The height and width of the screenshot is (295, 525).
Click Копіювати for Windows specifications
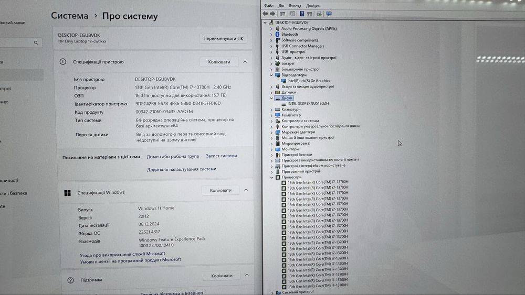click(x=220, y=190)
